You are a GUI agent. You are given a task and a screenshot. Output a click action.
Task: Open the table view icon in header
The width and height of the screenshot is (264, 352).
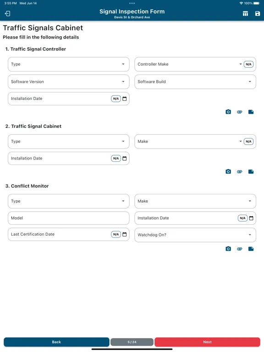point(245,14)
